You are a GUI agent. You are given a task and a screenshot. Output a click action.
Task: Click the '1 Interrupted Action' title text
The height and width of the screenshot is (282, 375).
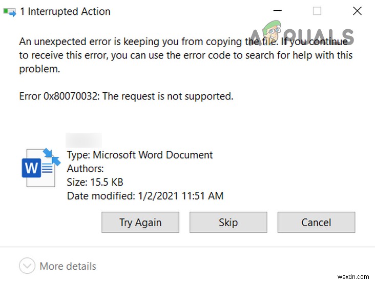[x=65, y=12]
